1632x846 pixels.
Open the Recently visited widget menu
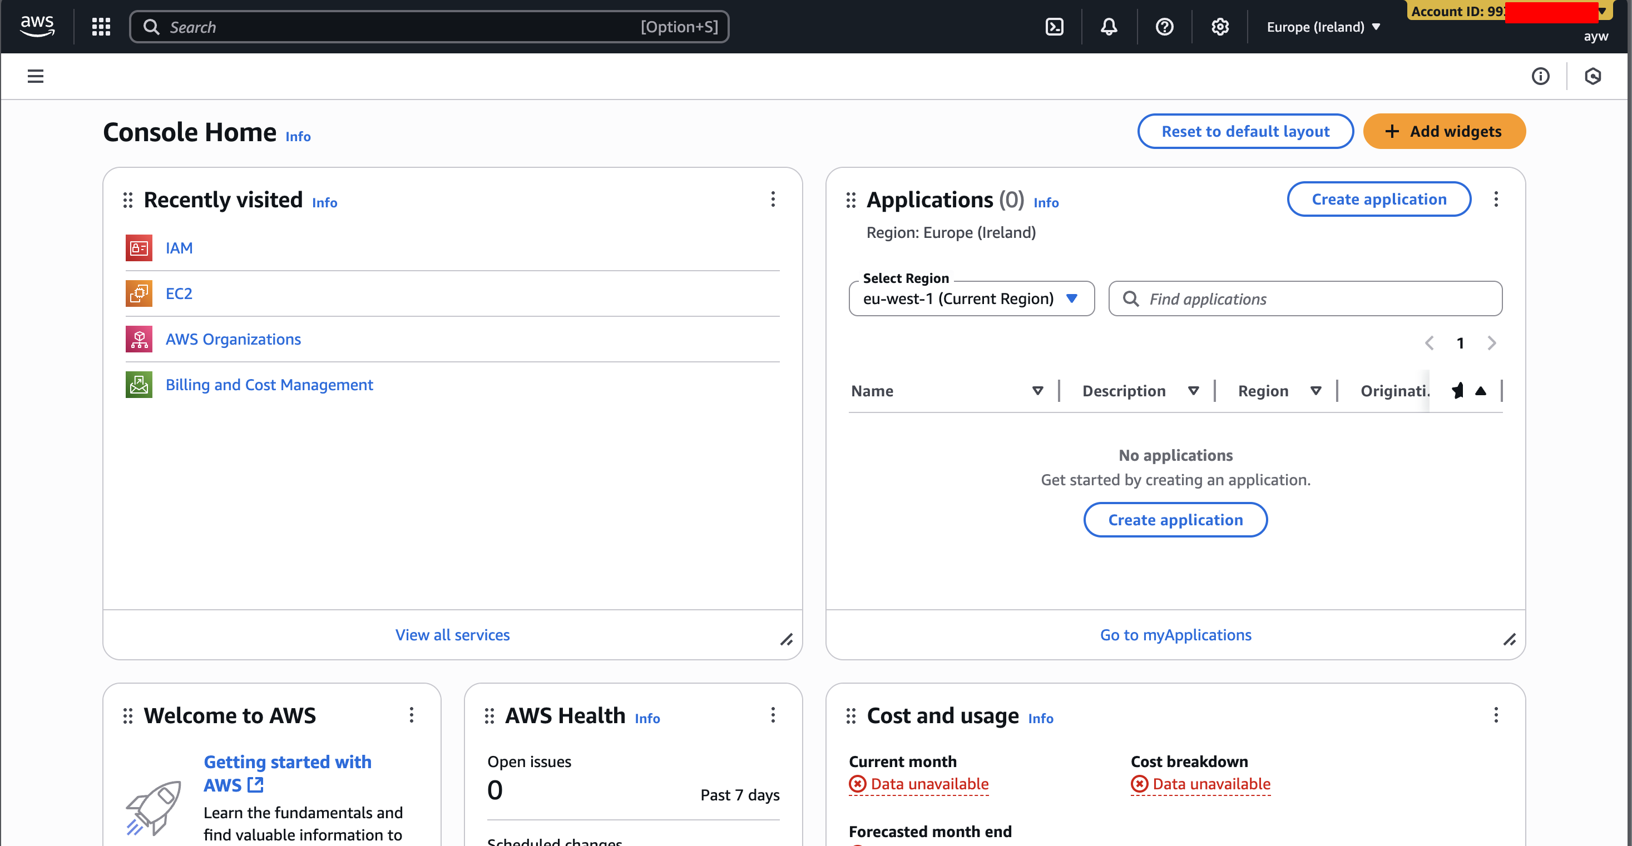click(x=773, y=199)
